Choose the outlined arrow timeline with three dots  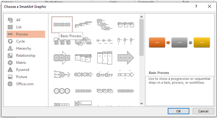126,74
